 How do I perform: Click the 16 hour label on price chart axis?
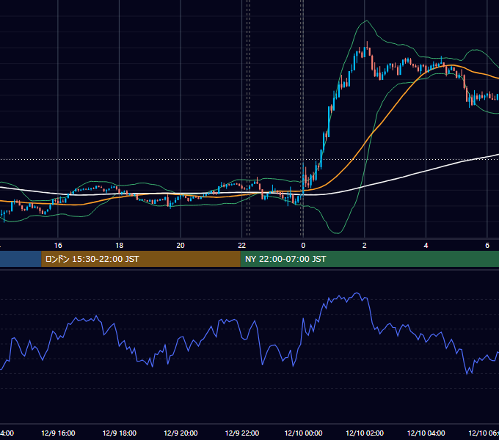pyautogui.click(x=58, y=246)
